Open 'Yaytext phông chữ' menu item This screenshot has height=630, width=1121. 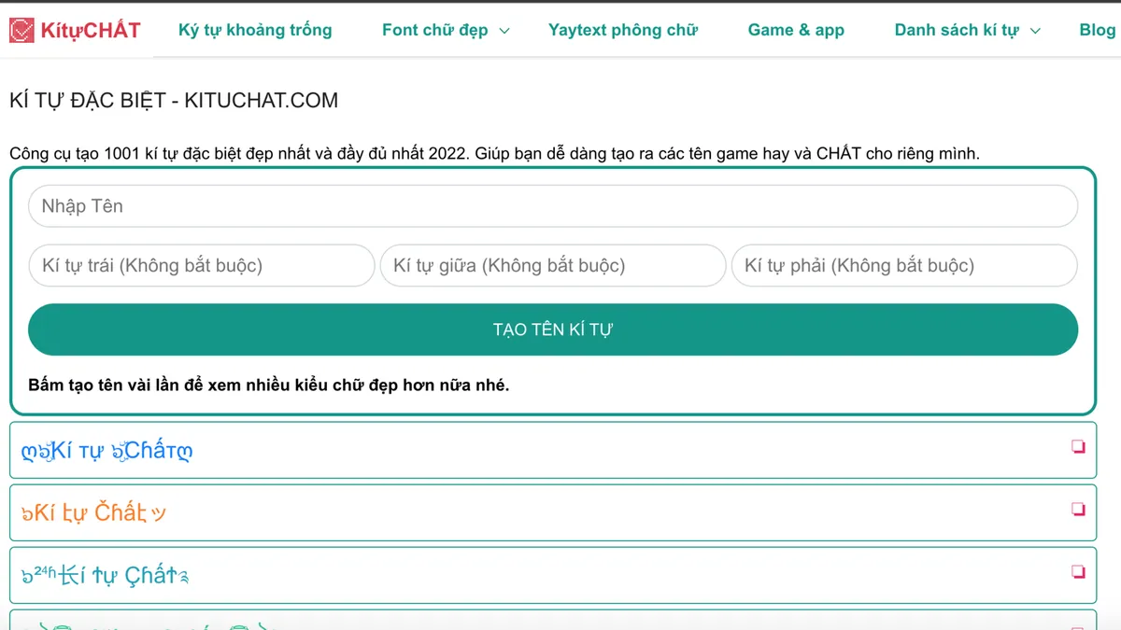click(x=623, y=30)
